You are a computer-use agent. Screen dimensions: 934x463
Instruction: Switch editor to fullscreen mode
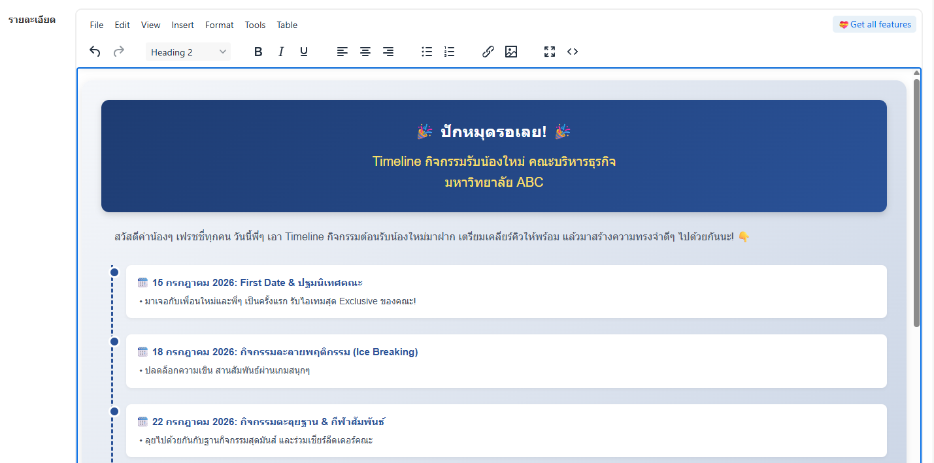pos(550,52)
